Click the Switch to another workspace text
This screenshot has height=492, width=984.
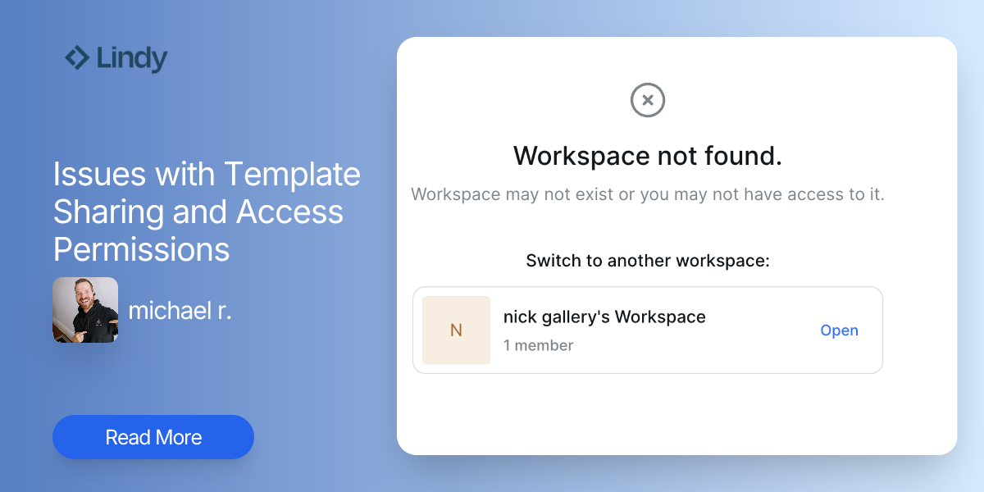647,260
